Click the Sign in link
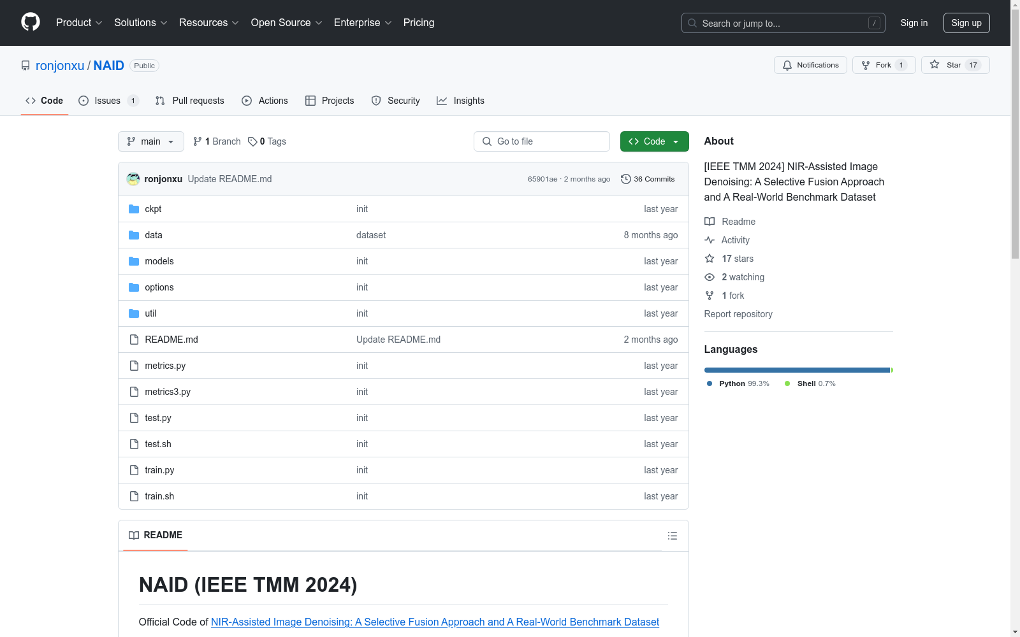 (914, 23)
